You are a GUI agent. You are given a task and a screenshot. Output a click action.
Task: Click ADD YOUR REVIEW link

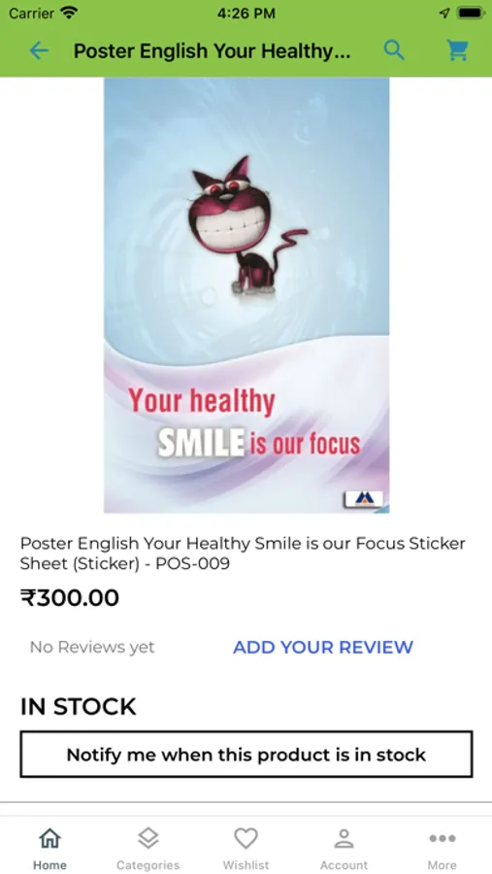point(323,647)
